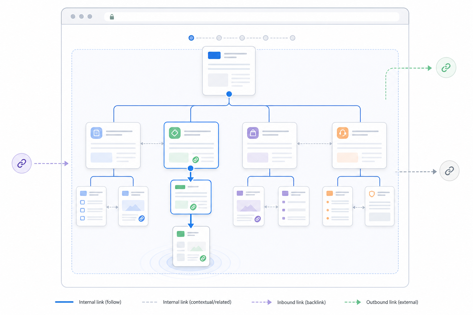Select the active blue step indicator dot
Viewport: 473px width, 315px height.
tap(191, 38)
